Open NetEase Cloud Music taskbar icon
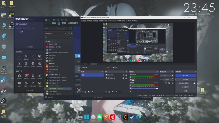Screen dimensions: 219x123 [x=113, y=117]
